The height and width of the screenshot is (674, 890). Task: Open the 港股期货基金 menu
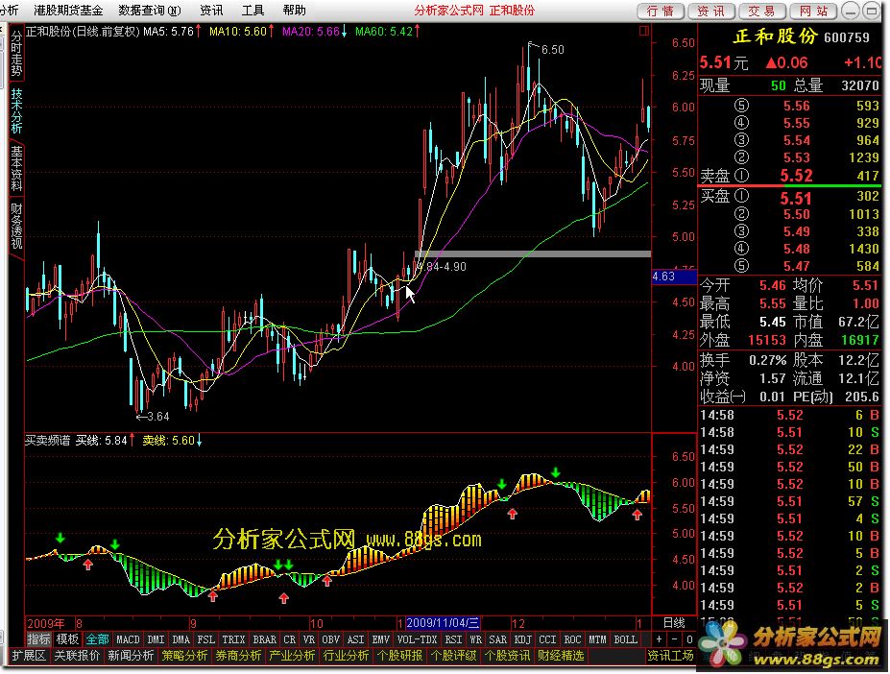(68, 11)
